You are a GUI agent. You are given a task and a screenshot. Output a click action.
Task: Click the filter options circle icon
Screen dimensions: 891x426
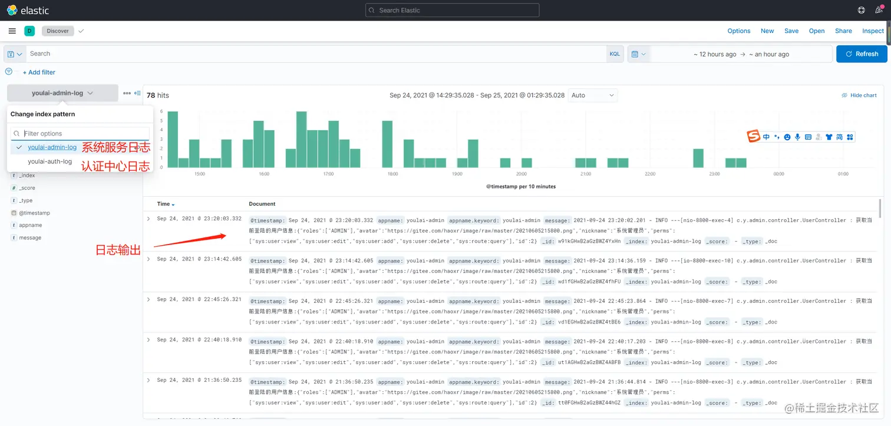[9, 71]
